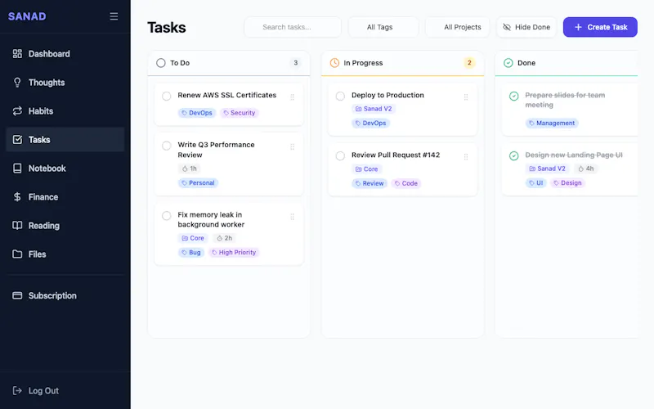Click the Personal tag
The image size is (654, 409).
pyautogui.click(x=198, y=182)
